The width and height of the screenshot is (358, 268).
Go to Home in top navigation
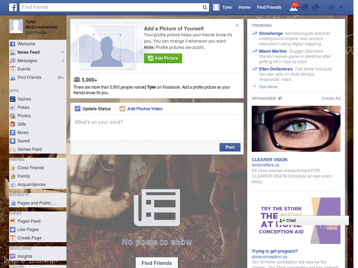(244, 7)
